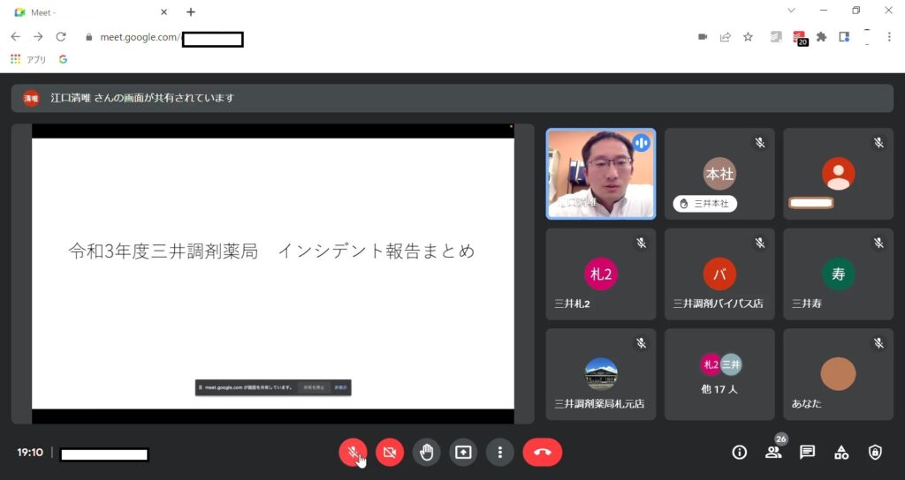
Task: Open the アプリ bookmarks shortcut
Action: tap(28, 59)
